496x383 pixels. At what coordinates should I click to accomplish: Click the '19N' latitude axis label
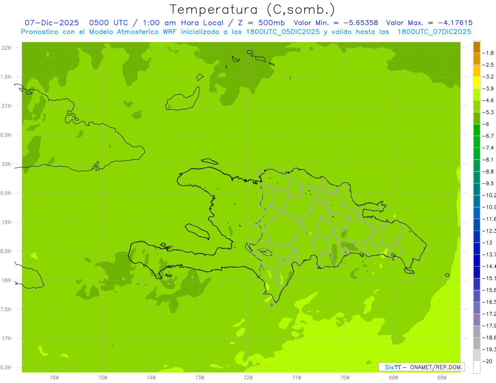pyautogui.click(x=7, y=222)
